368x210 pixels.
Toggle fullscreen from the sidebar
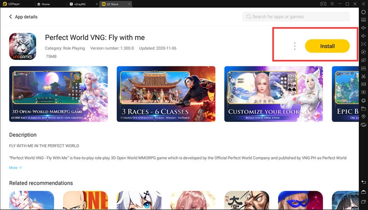pos(363,44)
